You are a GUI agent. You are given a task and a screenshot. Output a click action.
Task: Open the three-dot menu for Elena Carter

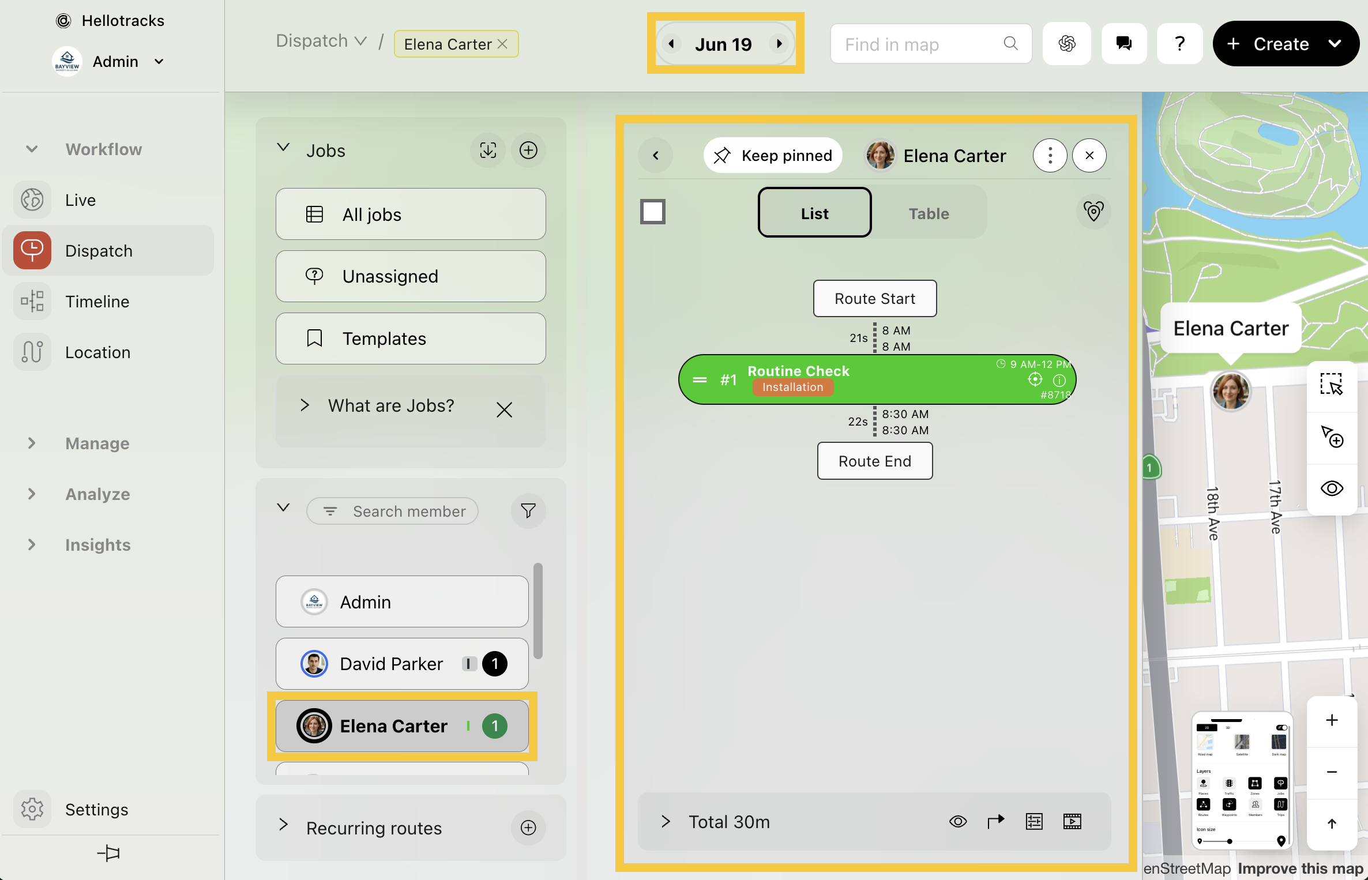[x=1050, y=156]
